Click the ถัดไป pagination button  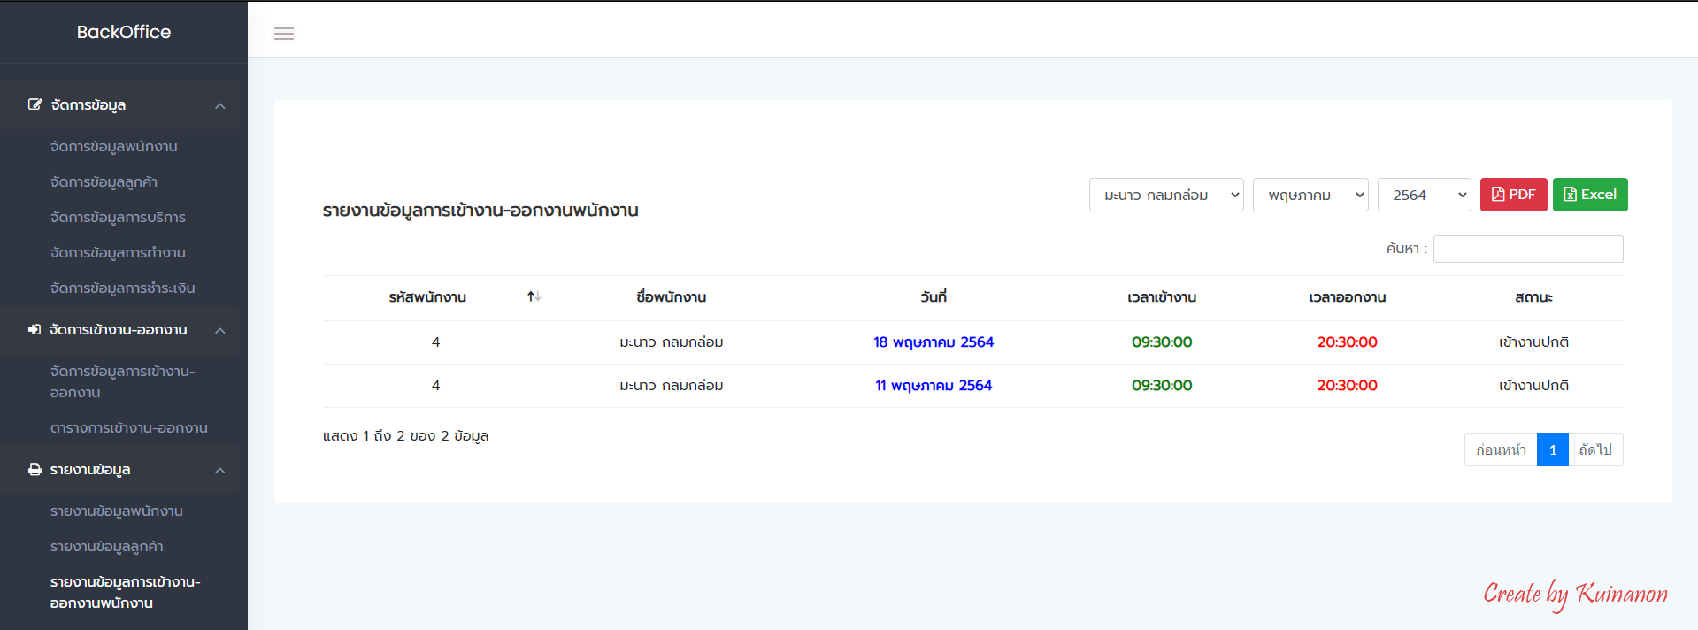click(1595, 449)
